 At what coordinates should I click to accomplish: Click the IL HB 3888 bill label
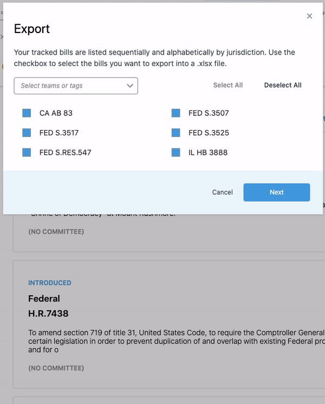click(208, 153)
